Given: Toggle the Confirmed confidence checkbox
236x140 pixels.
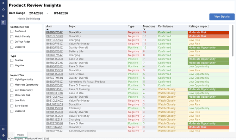Looking at the screenshot, I should coord(12,31).
